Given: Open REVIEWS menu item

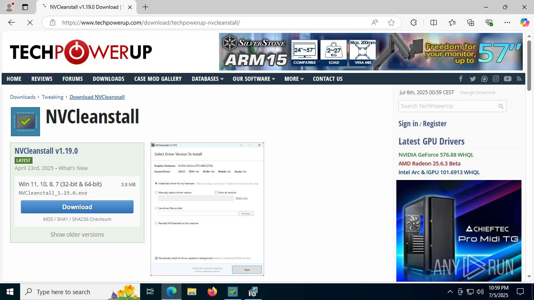Looking at the screenshot, I should (x=42, y=79).
